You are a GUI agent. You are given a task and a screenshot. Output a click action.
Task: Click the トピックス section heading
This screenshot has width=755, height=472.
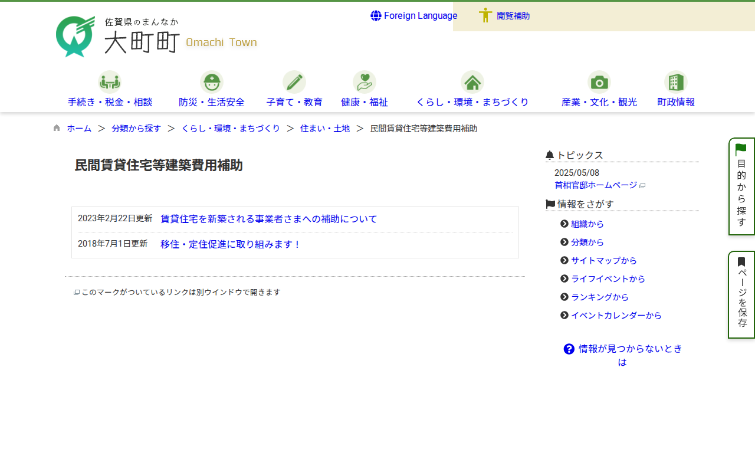580,155
